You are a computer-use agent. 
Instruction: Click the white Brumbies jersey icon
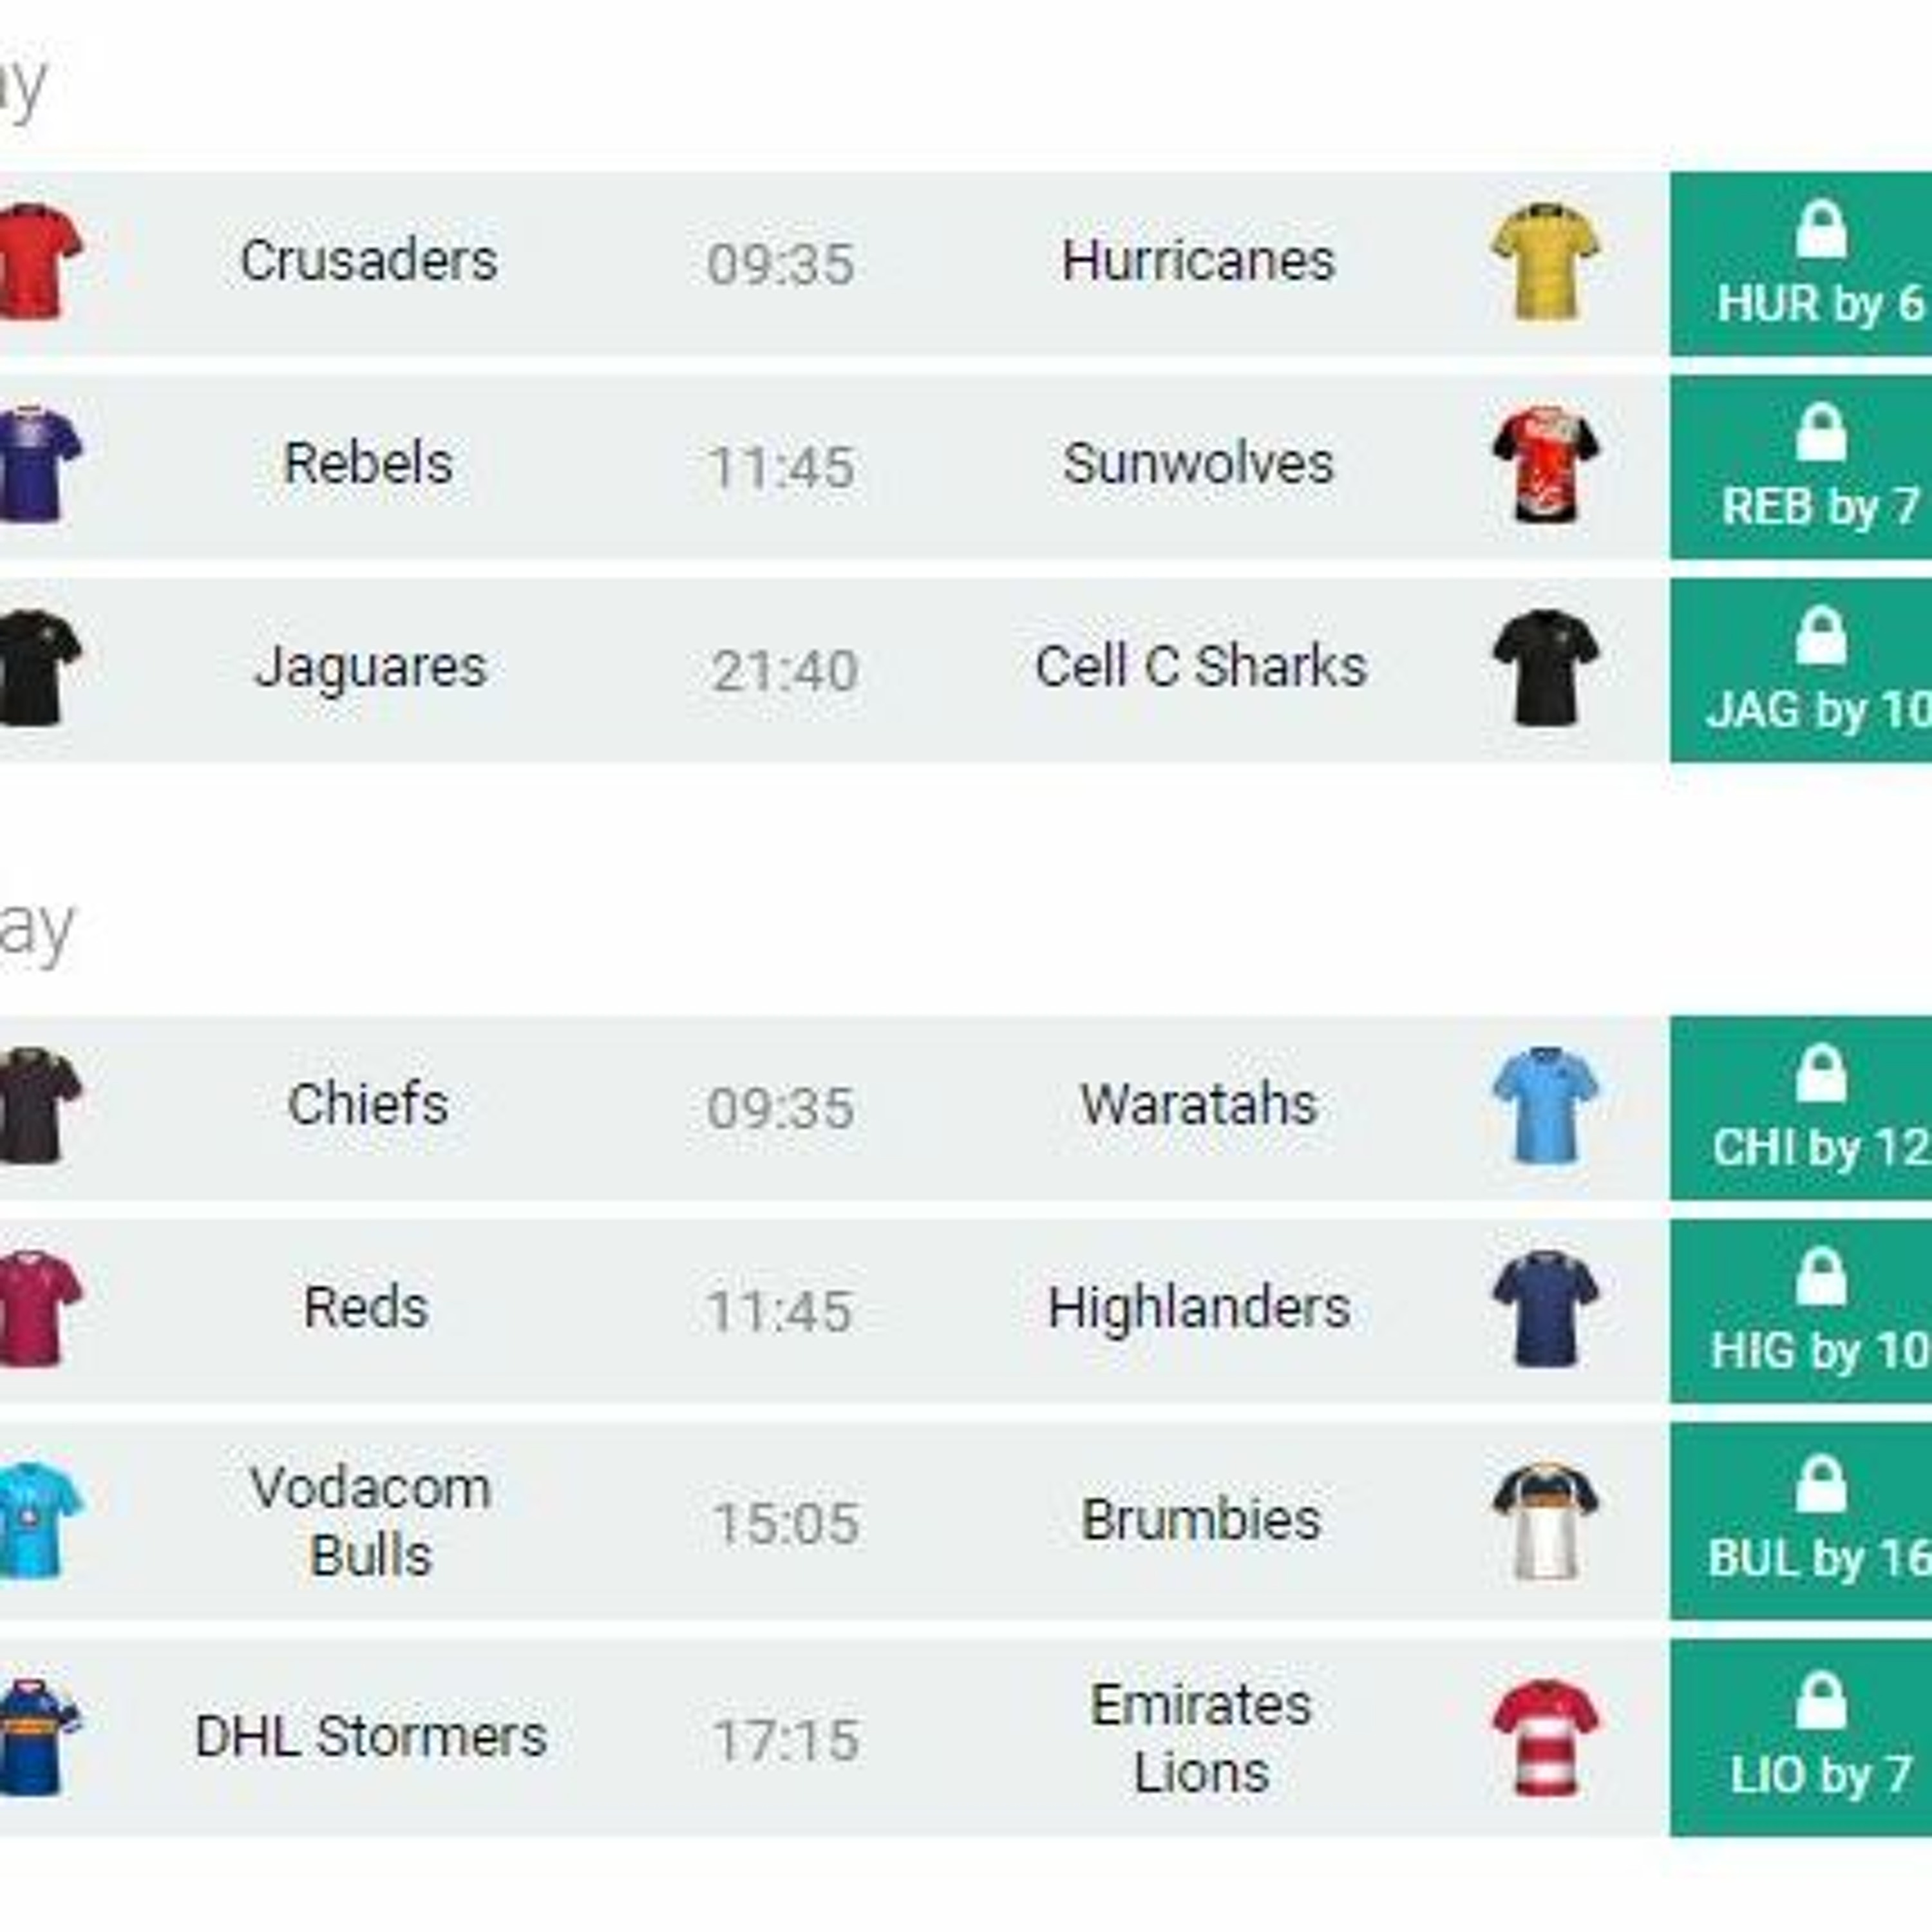[x=1545, y=1521]
